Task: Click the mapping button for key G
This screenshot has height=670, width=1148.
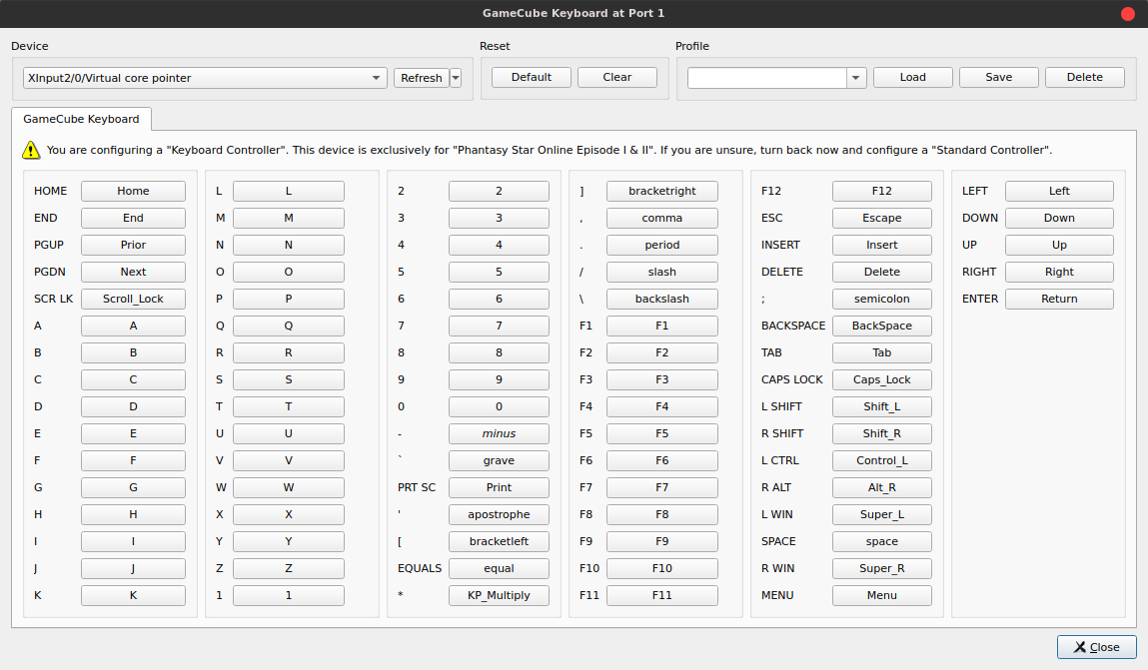Action: [133, 487]
